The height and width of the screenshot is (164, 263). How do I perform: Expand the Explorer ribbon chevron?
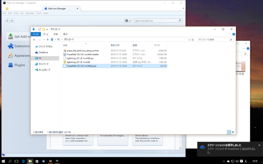coord(230,34)
